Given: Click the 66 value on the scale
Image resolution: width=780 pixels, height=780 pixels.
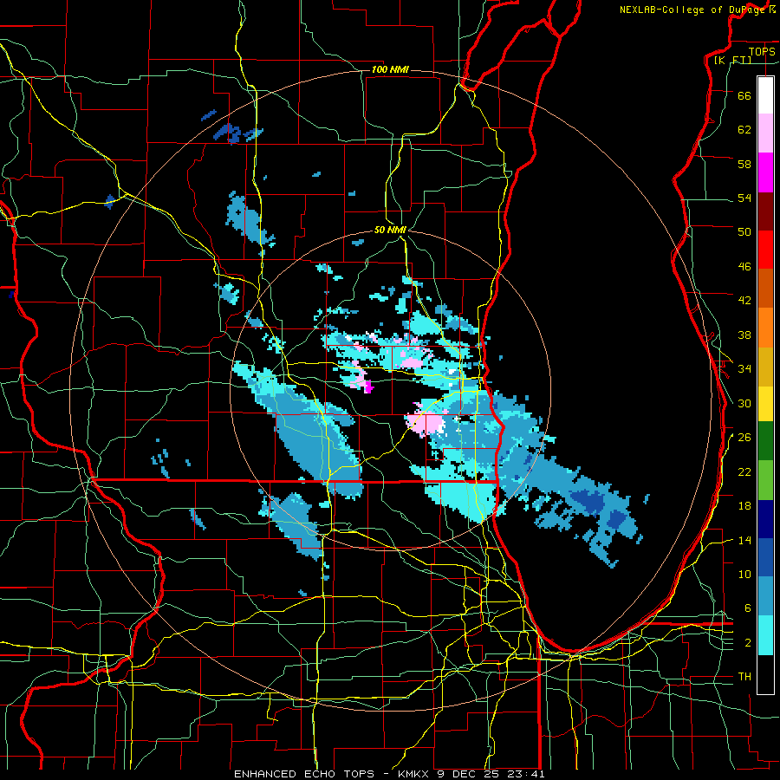Looking at the screenshot, I should coord(744,96).
